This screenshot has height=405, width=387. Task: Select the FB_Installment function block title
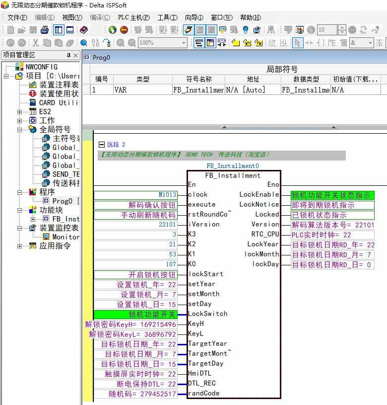(233, 175)
